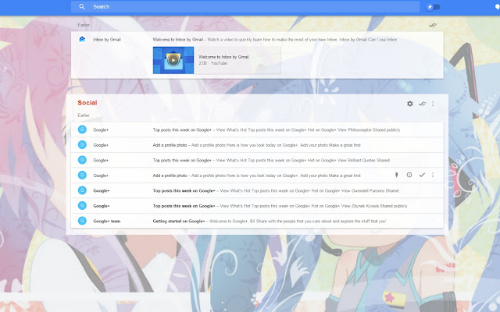Click the Inbox by Gmail sender name

point(107,40)
